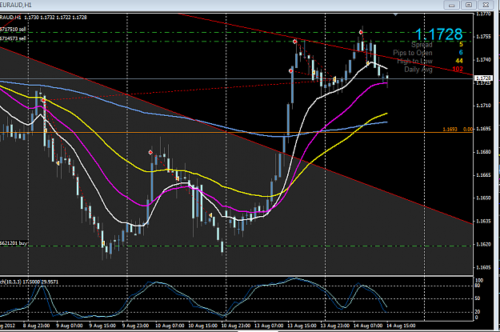Click the large cyan 1.1728 price display
Screen dimensions: 500x332
tap(438, 34)
